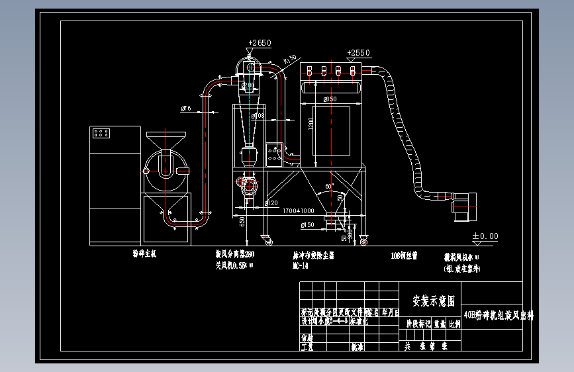Select the 60° hopper angle label
The height and width of the screenshot is (372, 574).
tap(330, 187)
